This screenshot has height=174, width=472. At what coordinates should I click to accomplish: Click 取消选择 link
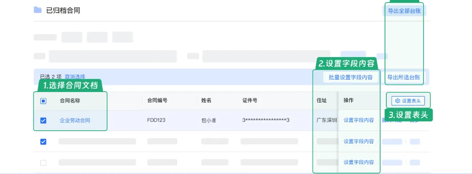(x=75, y=77)
